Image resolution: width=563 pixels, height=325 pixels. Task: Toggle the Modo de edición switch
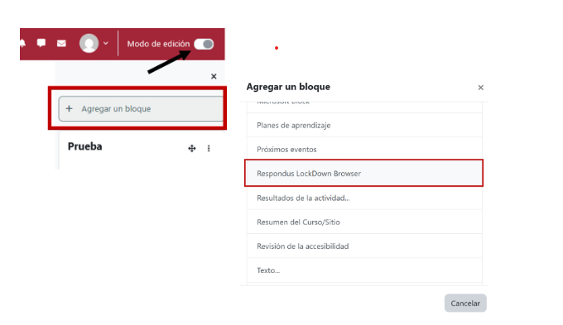(204, 44)
